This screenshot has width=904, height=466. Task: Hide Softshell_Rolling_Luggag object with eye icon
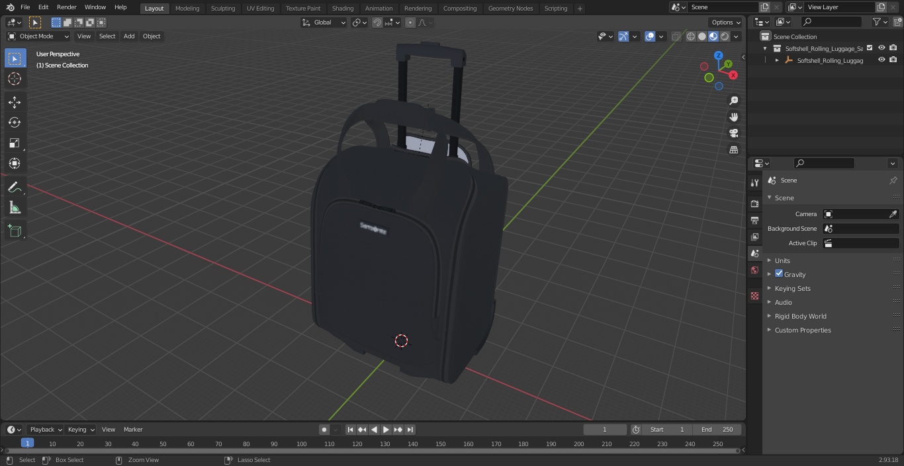[x=881, y=60]
